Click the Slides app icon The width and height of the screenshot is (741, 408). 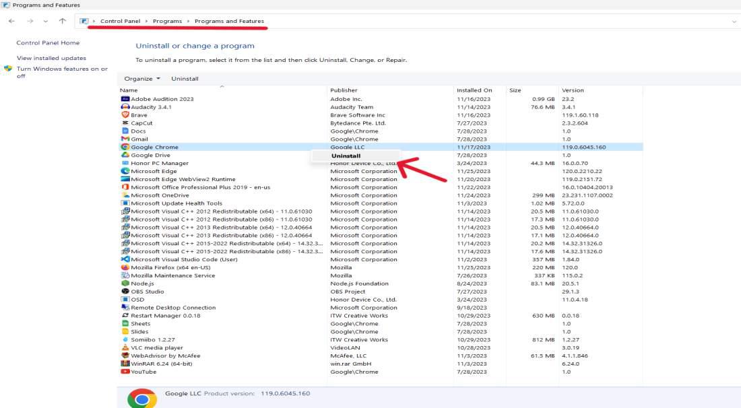pos(125,332)
